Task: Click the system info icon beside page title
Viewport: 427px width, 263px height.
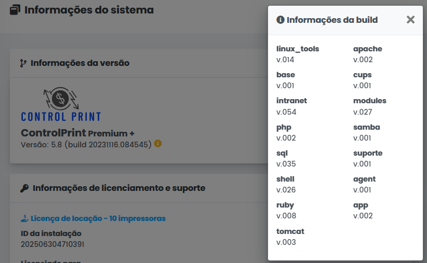Action: [x=15, y=10]
